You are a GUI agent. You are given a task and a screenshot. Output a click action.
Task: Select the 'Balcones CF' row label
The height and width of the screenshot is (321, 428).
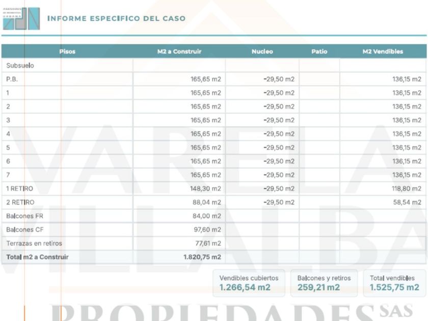24,230
